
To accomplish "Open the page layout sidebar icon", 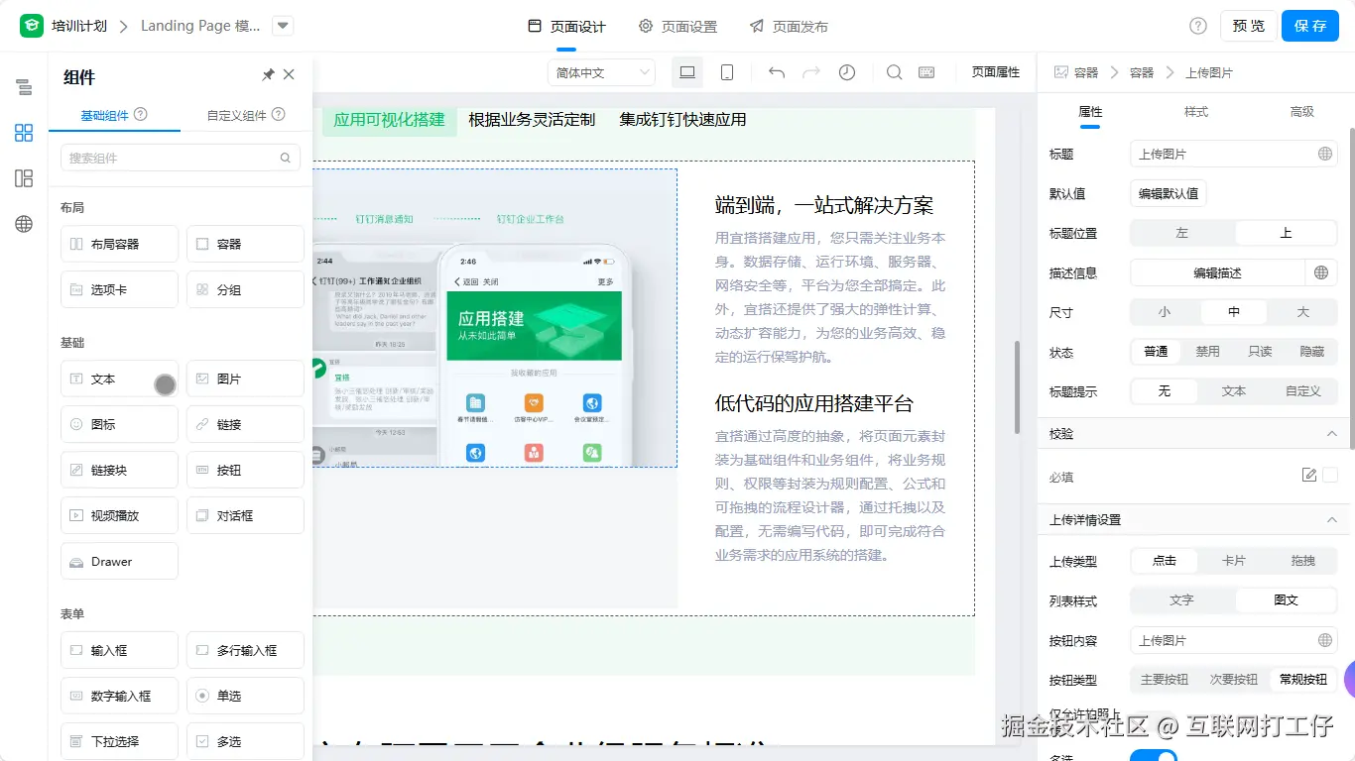I will point(24,178).
